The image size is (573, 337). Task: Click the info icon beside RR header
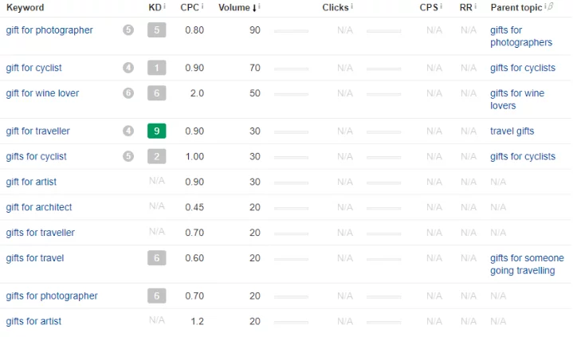coord(476,6)
